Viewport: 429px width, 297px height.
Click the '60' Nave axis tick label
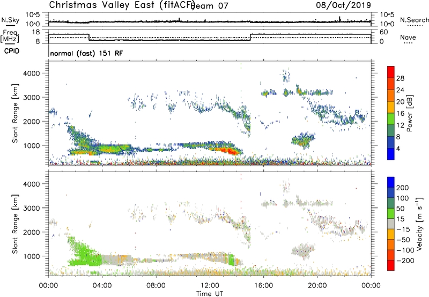[x=384, y=32]
